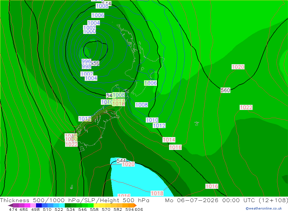288x211 pixels.
Task: Click legend value 558
Action: 94,209
